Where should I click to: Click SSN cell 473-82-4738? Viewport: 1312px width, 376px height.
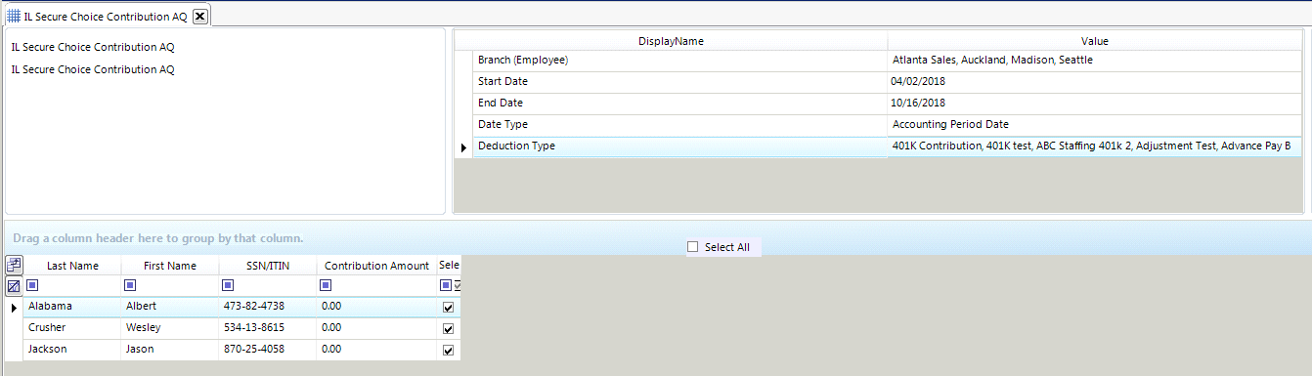[x=268, y=307]
